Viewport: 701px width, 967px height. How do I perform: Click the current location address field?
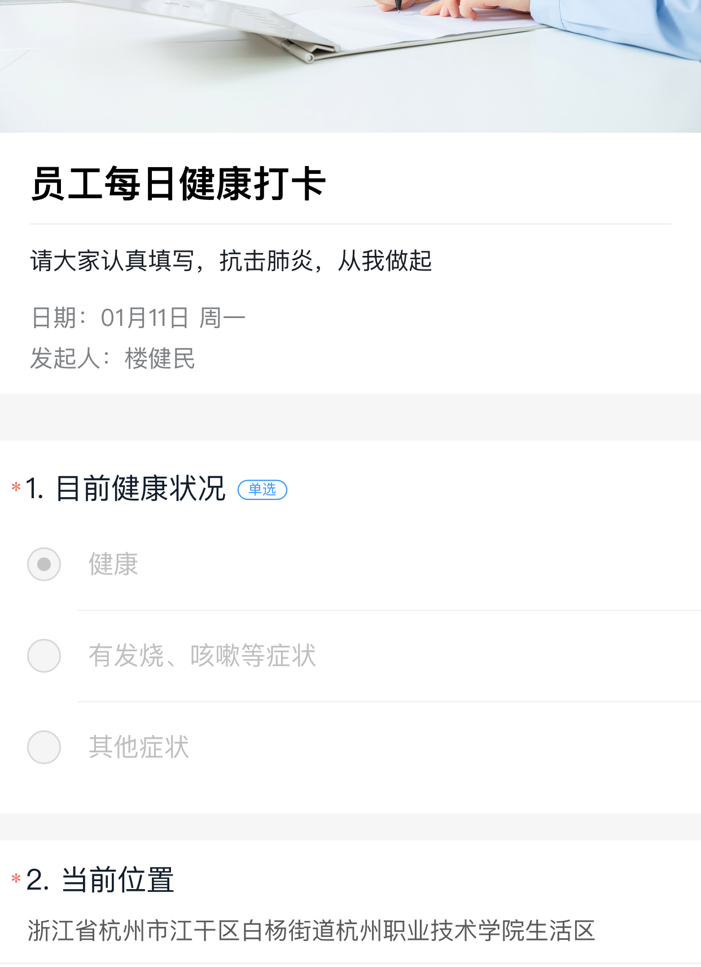point(312,931)
